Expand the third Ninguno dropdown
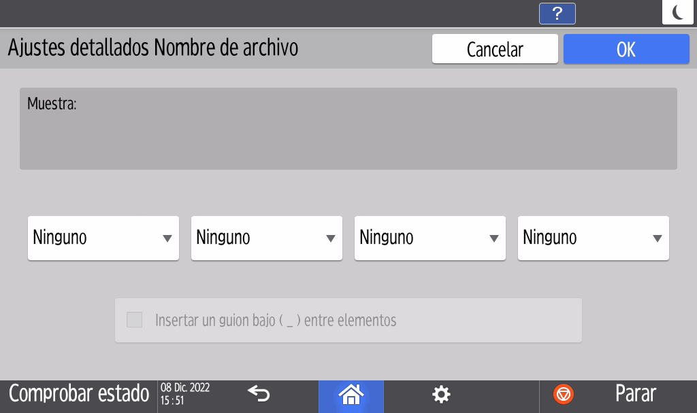 pyautogui.click(x=429, y=238)
